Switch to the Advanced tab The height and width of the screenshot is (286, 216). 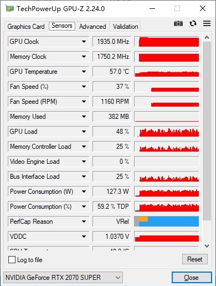point(92,27)
